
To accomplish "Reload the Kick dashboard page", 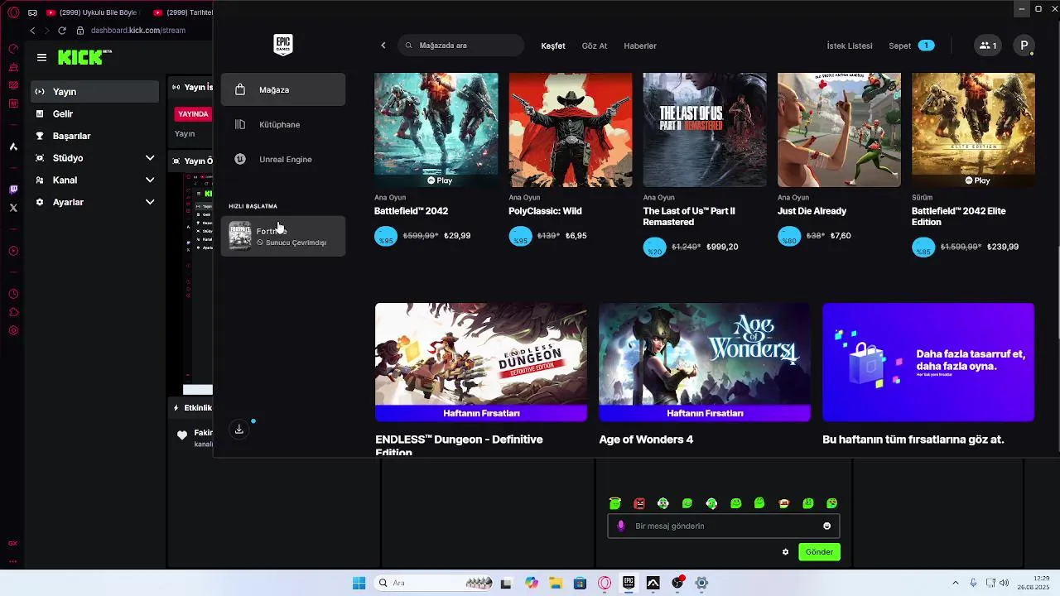I will pyautogui.click(x=61, y=31).
